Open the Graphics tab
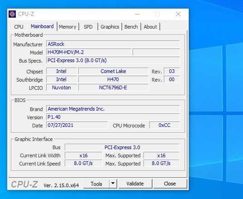243x199 pixels. pos(110,27)
